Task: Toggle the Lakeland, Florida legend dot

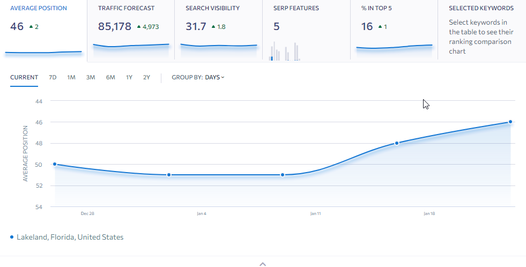Action: tap(12, 237)
